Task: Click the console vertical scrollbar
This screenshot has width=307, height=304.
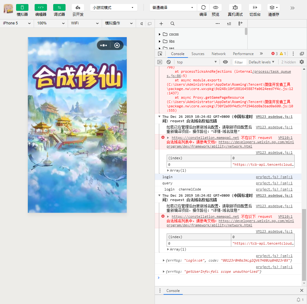Action: pyautogui.click(x=304, y=245)
